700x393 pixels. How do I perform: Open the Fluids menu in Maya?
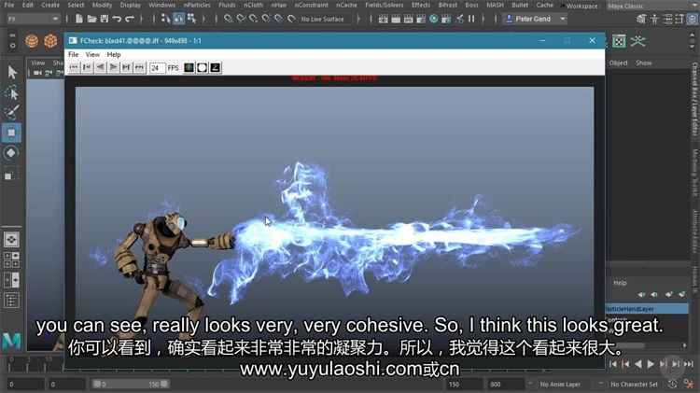[227, 5]
